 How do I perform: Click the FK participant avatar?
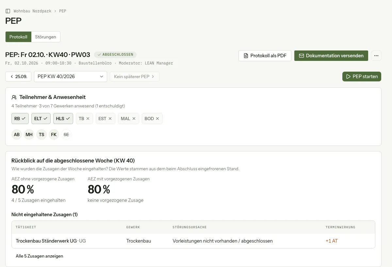(54, 134)
